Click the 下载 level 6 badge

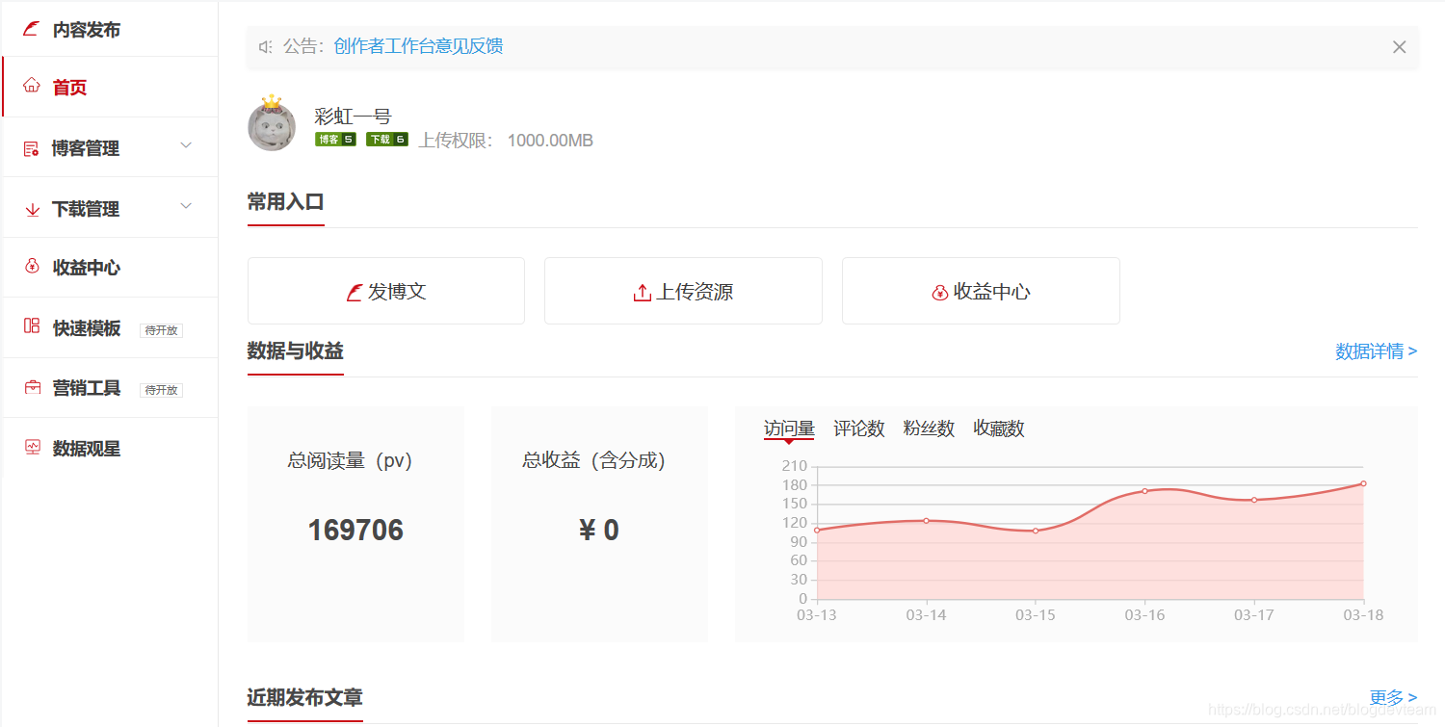tap(387, 140)
